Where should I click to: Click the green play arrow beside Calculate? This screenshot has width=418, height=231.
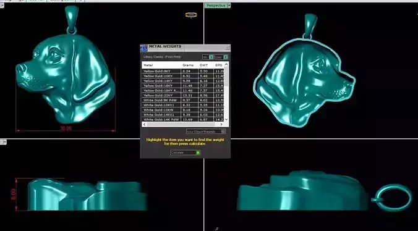pyautogui.click(x=198, y=153)
